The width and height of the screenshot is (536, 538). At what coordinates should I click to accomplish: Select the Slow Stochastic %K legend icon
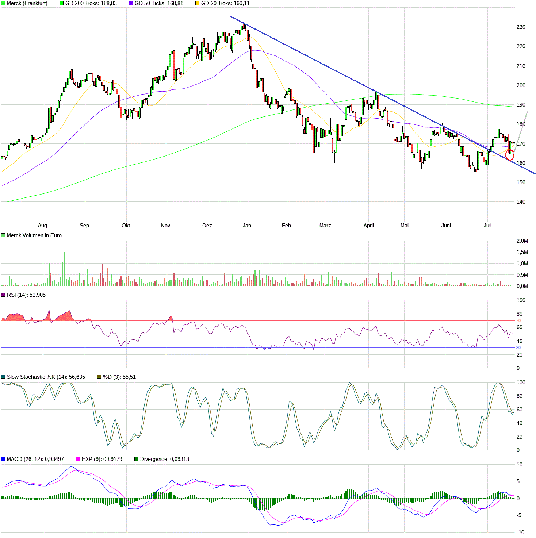3,377
